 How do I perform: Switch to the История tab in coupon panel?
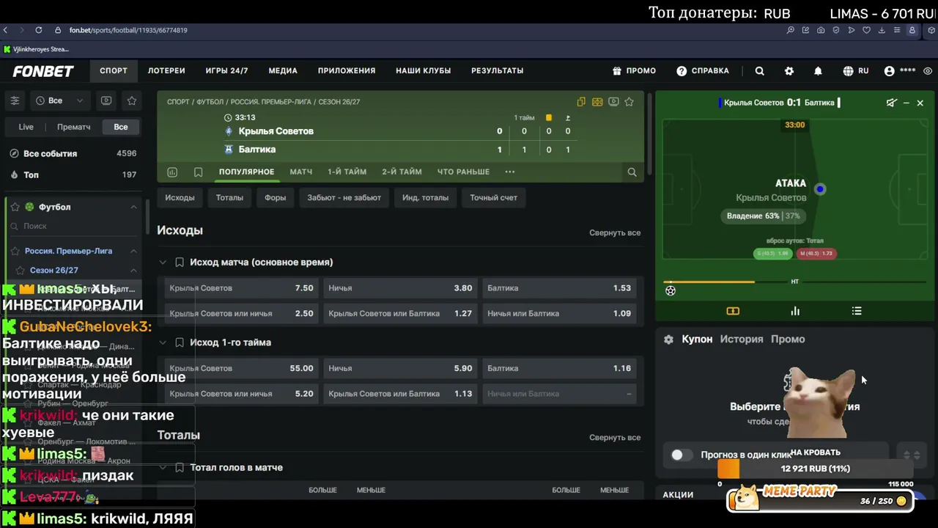point(742,340)
